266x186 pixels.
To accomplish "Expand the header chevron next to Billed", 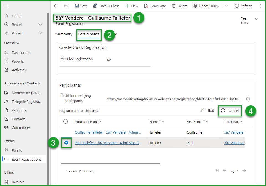I will [x=257, y=19].
